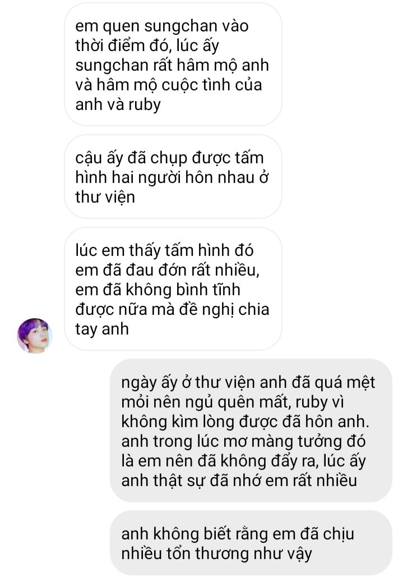The height and width of the screenshot is (581, 403).
Task: Open the purple-haired sender's profile avatar
Action: coord(34,335)
